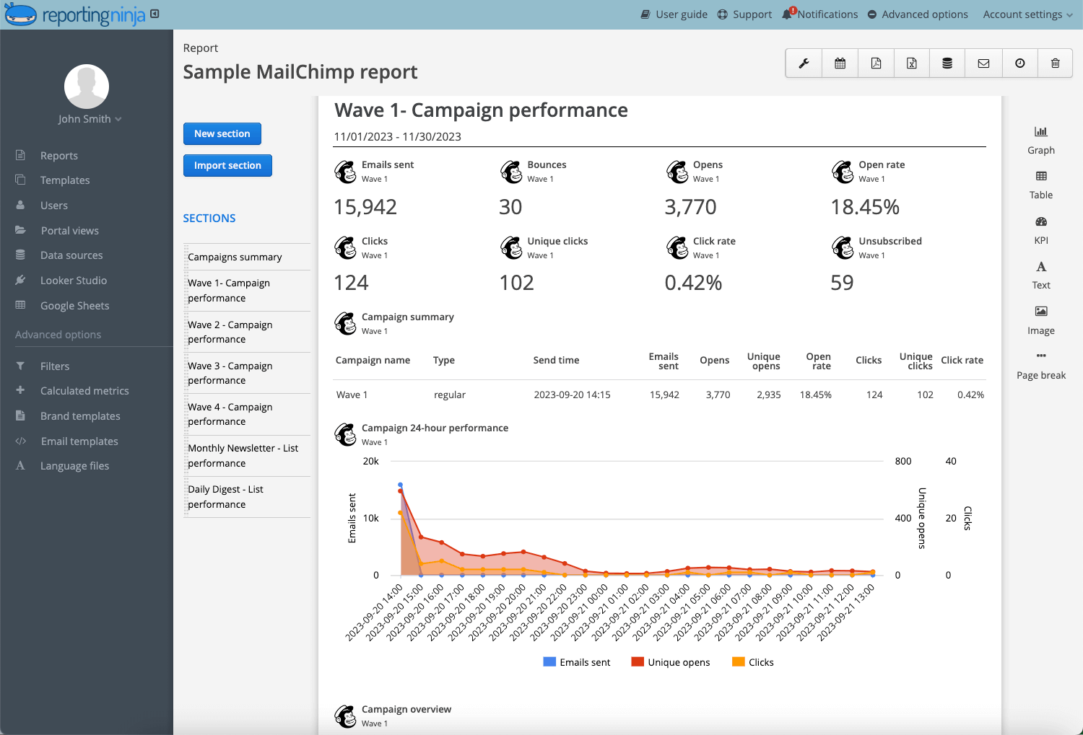The width and height of the screenshot is (1083, 735).
Task: Select Wave 4 - Campaign performance section
Action: click(x=247, y=414)
